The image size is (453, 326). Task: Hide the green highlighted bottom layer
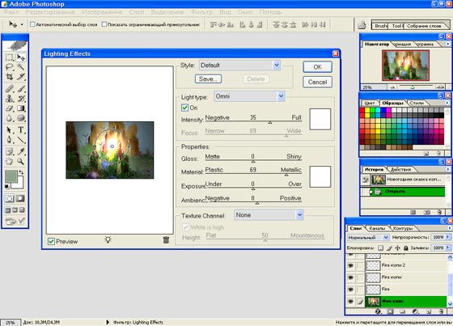pyautogui.click(x=350, y=301)
